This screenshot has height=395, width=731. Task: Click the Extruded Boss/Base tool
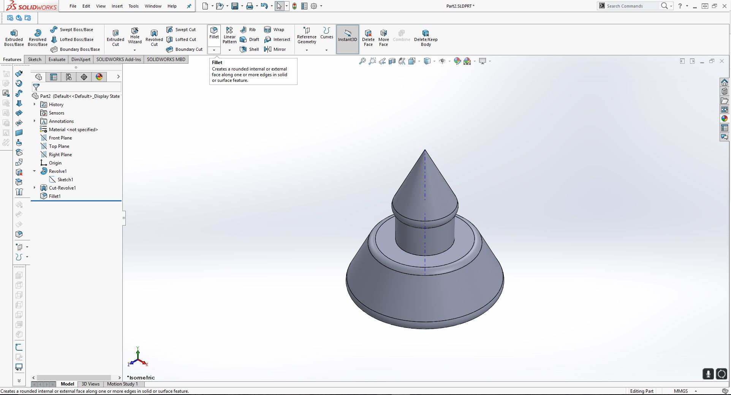coord(14,38)
